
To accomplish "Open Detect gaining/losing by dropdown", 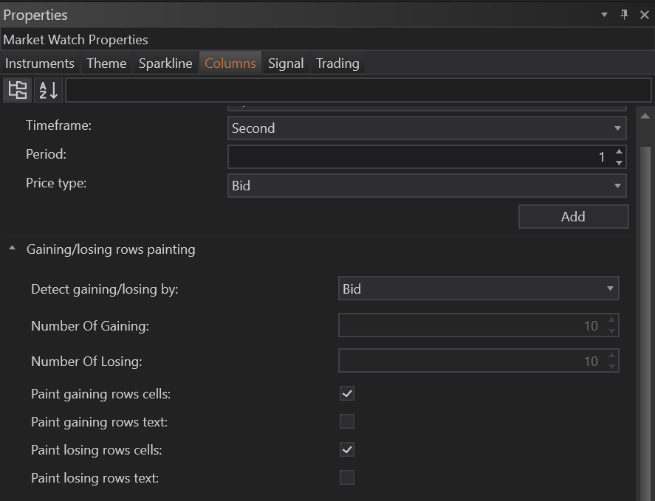I will 479,289.
